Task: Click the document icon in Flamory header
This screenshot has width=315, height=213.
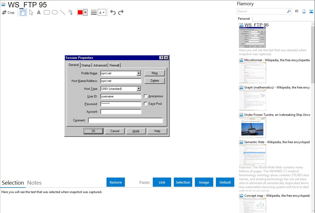Action: tap(304, 11)
